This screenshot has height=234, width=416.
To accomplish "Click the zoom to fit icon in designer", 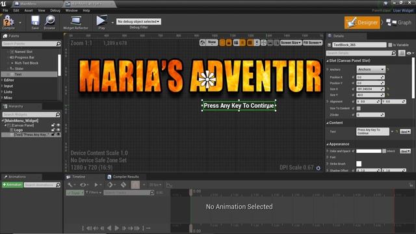I will (x=263, y=43).
